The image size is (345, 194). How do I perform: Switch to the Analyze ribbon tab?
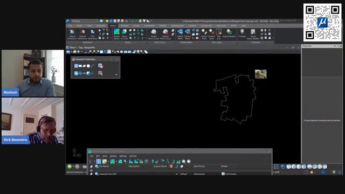pos(125,26)
